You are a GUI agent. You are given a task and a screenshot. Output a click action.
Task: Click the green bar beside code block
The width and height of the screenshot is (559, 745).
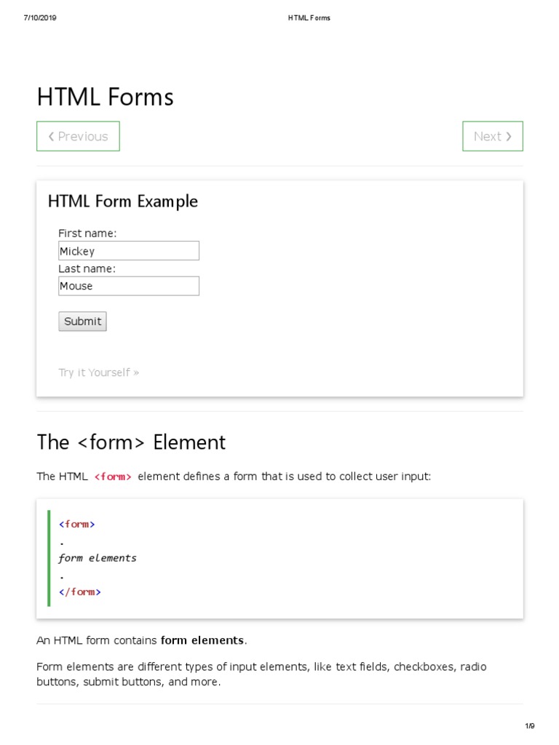coord(49,558)
